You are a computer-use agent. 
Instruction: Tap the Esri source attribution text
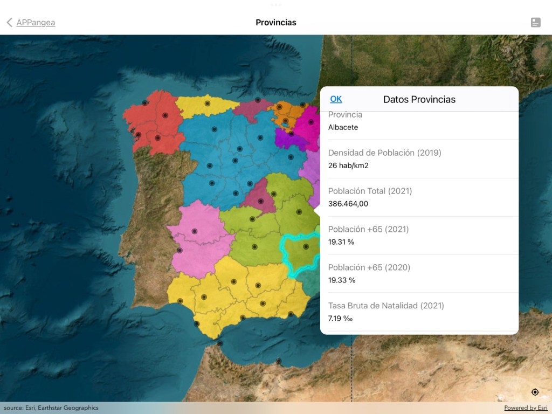point(51,408)
